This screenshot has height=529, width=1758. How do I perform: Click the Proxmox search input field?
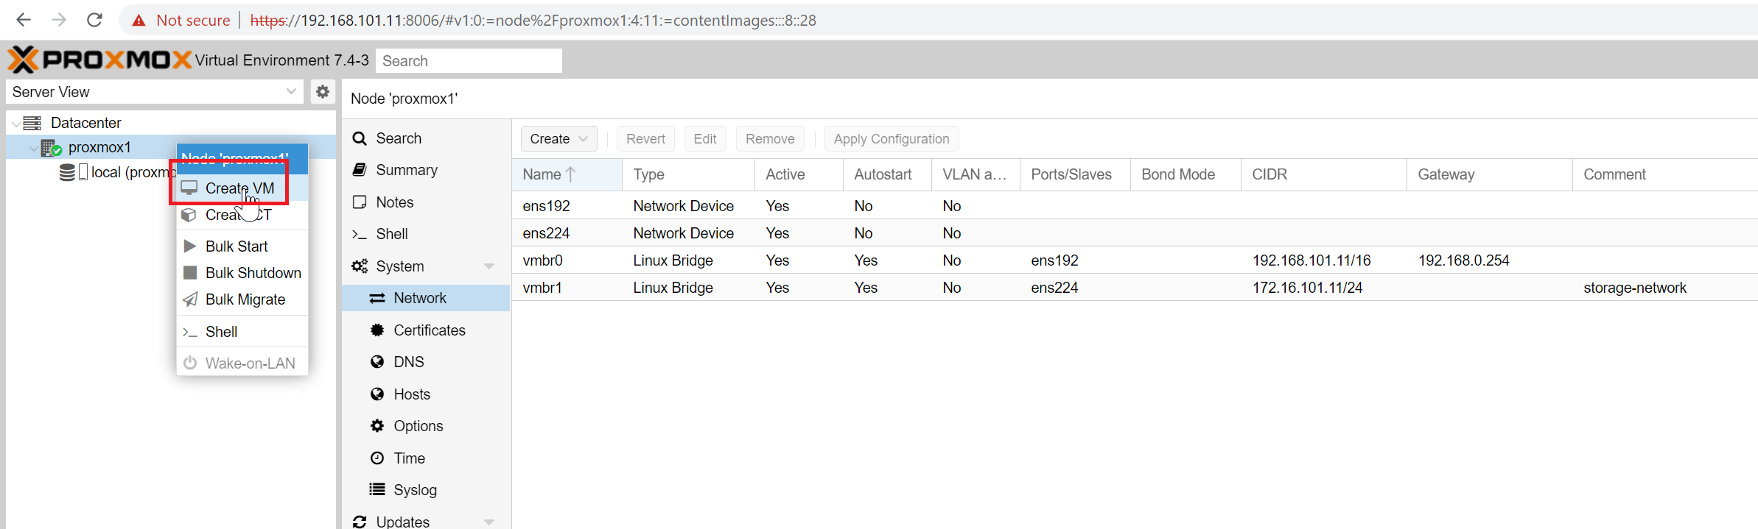point(469,61)
